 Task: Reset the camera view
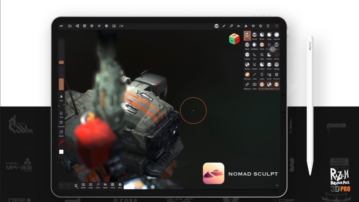click(83, 186)
